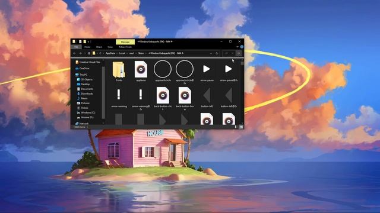
Task: Click the Back navigation arrow
Action: point(75,53)
